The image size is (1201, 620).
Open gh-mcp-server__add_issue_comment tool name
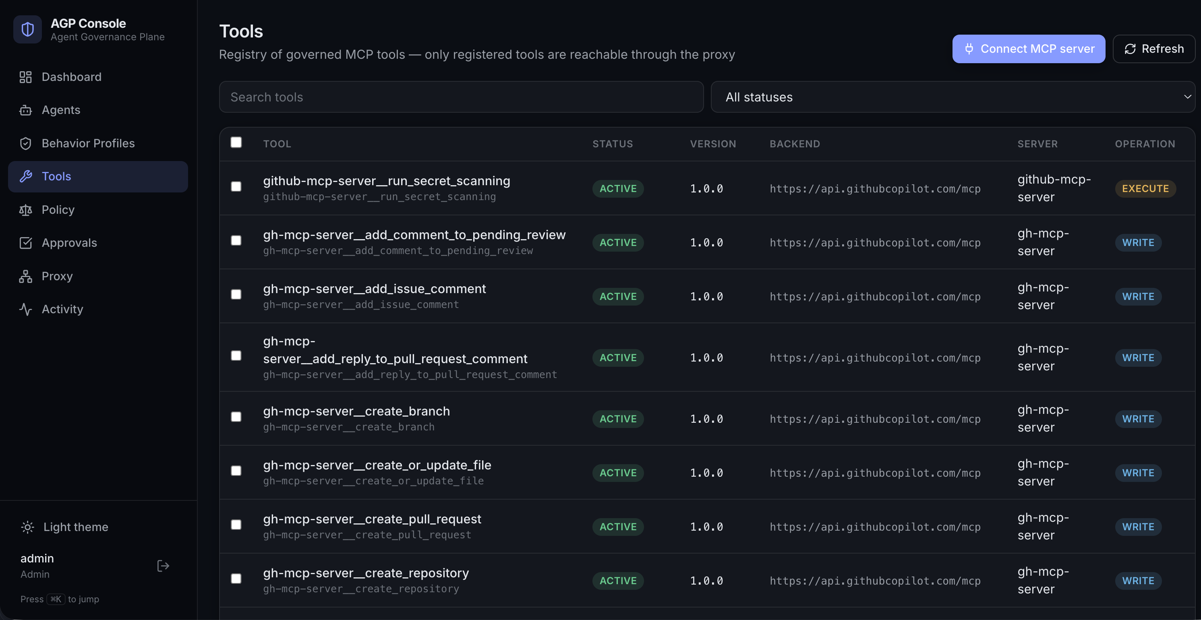tap(375, 289)
